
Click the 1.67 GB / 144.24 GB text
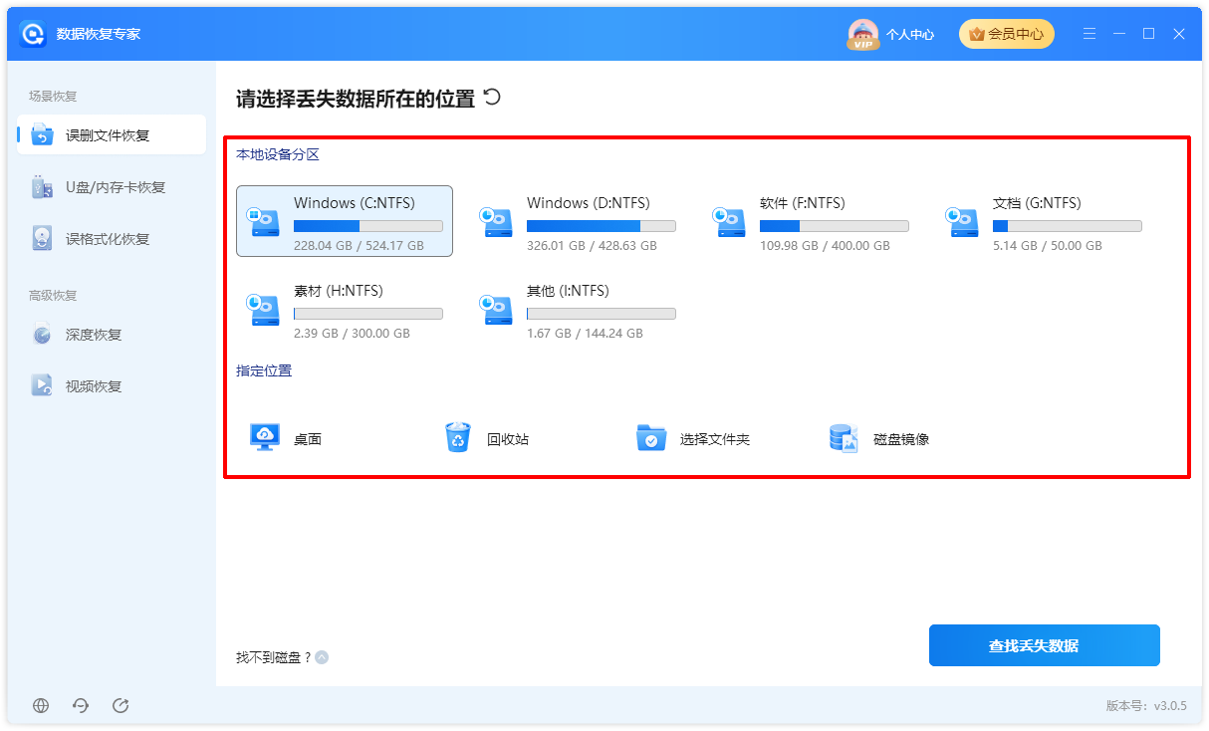[585, 334]
